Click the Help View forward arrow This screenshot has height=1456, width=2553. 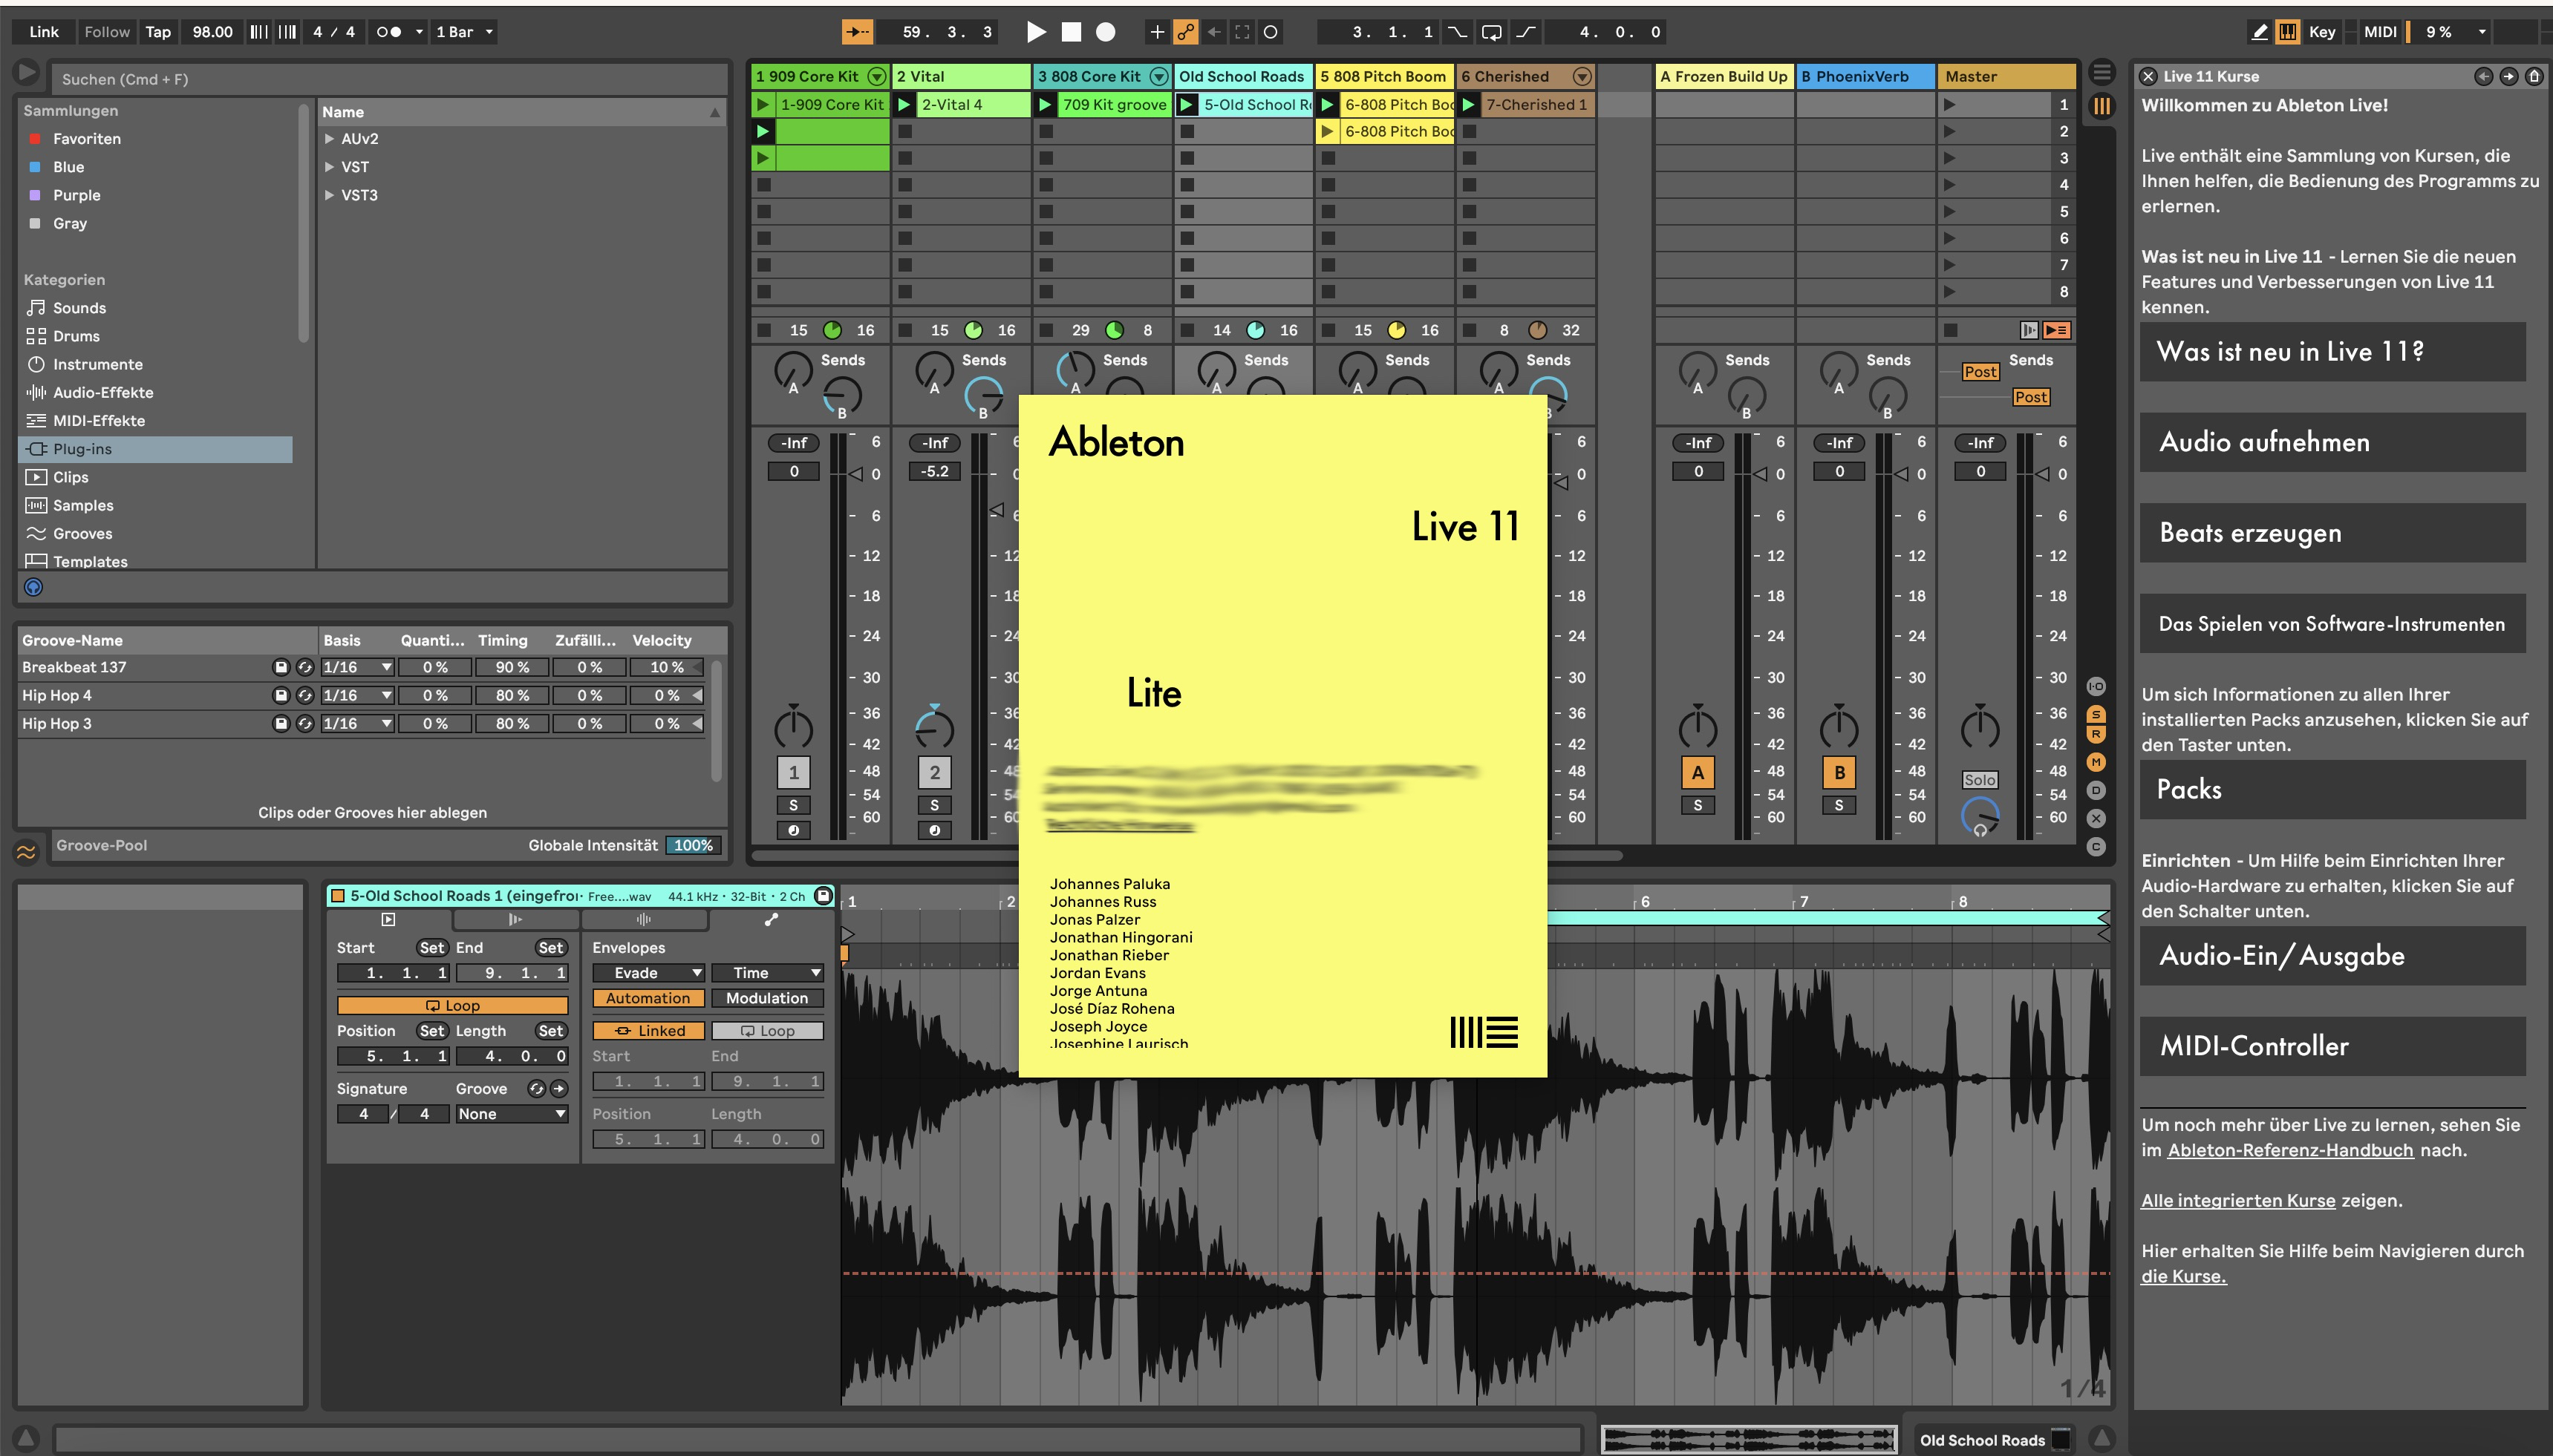coord(2509,76)
